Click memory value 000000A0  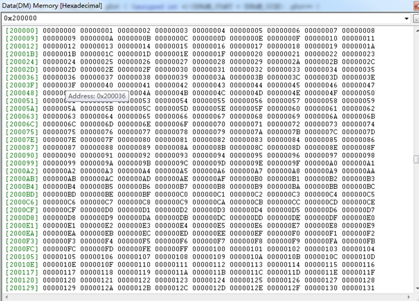(x=321, y=163)
